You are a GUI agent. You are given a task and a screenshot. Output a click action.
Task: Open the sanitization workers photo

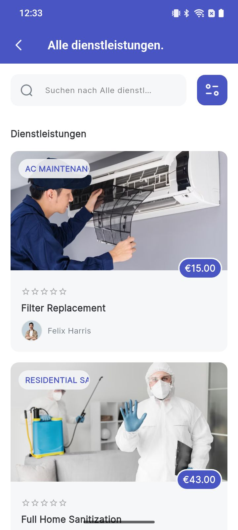(x=119, y=422)
